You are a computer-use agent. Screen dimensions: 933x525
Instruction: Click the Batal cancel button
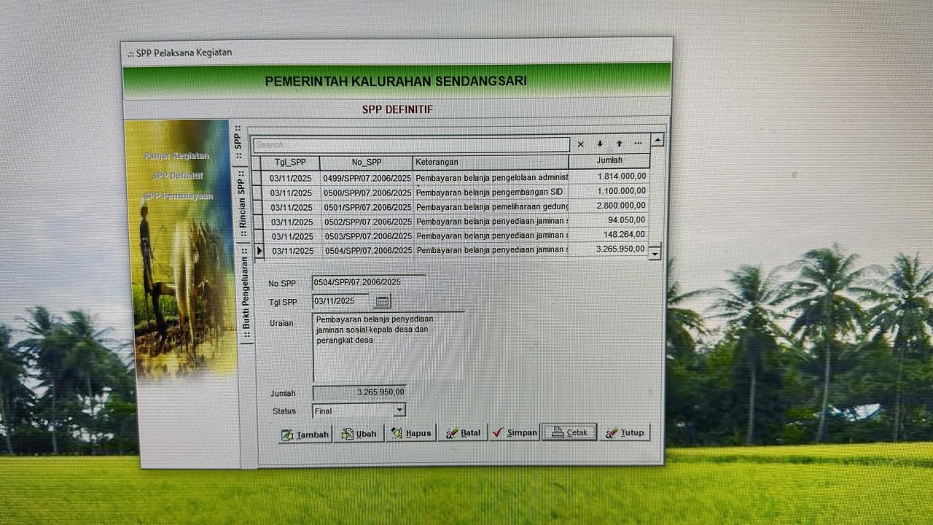(x=463, y=433)
